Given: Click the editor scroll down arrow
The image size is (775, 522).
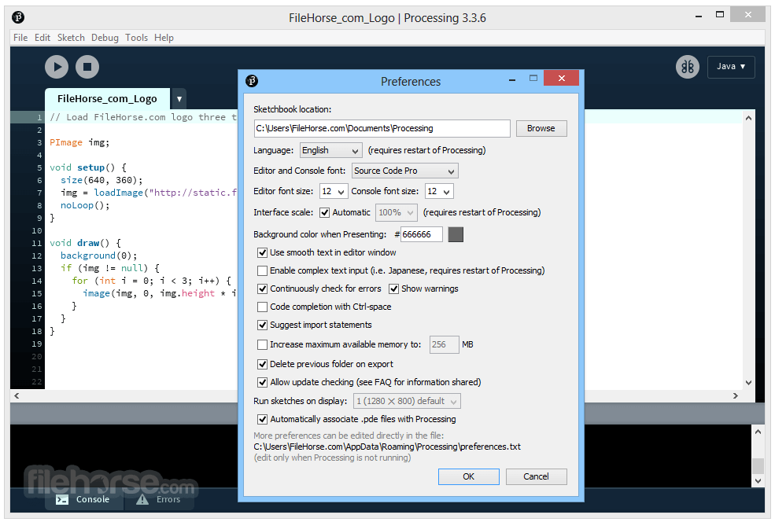Looking at the screenshot, I should click(748, 382).
